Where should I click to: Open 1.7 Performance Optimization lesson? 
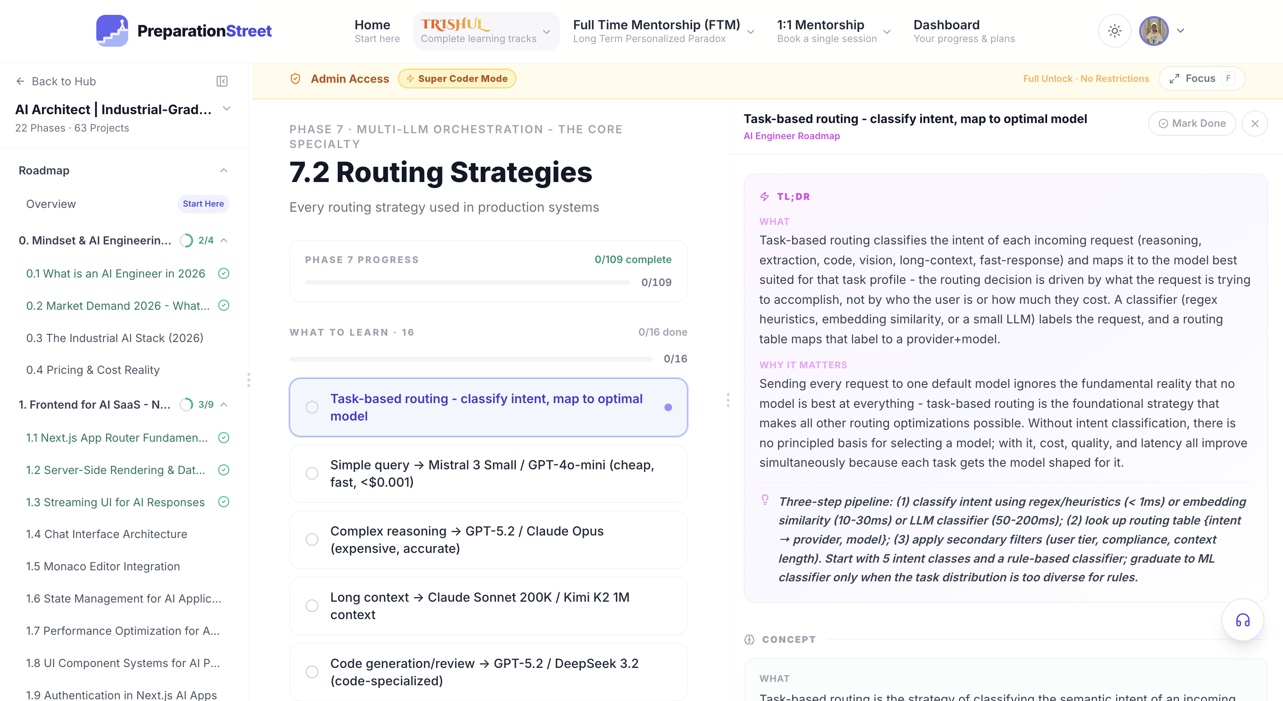[x=123, y=631]
